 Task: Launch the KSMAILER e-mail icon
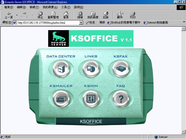[x=60, y=99]
